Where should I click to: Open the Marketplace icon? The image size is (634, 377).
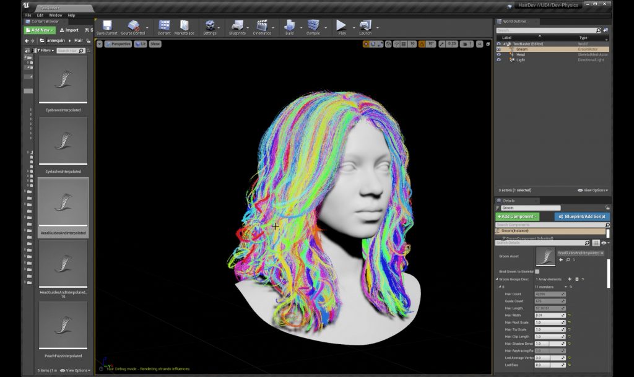pos(184,26)
